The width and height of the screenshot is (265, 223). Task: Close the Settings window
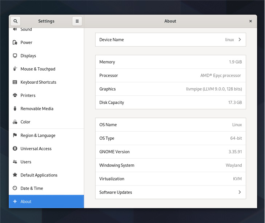(250, 21)
